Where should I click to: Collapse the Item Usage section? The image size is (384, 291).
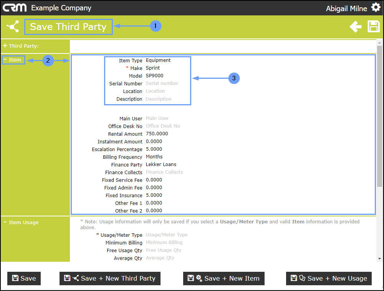click(x=21, y=222)
